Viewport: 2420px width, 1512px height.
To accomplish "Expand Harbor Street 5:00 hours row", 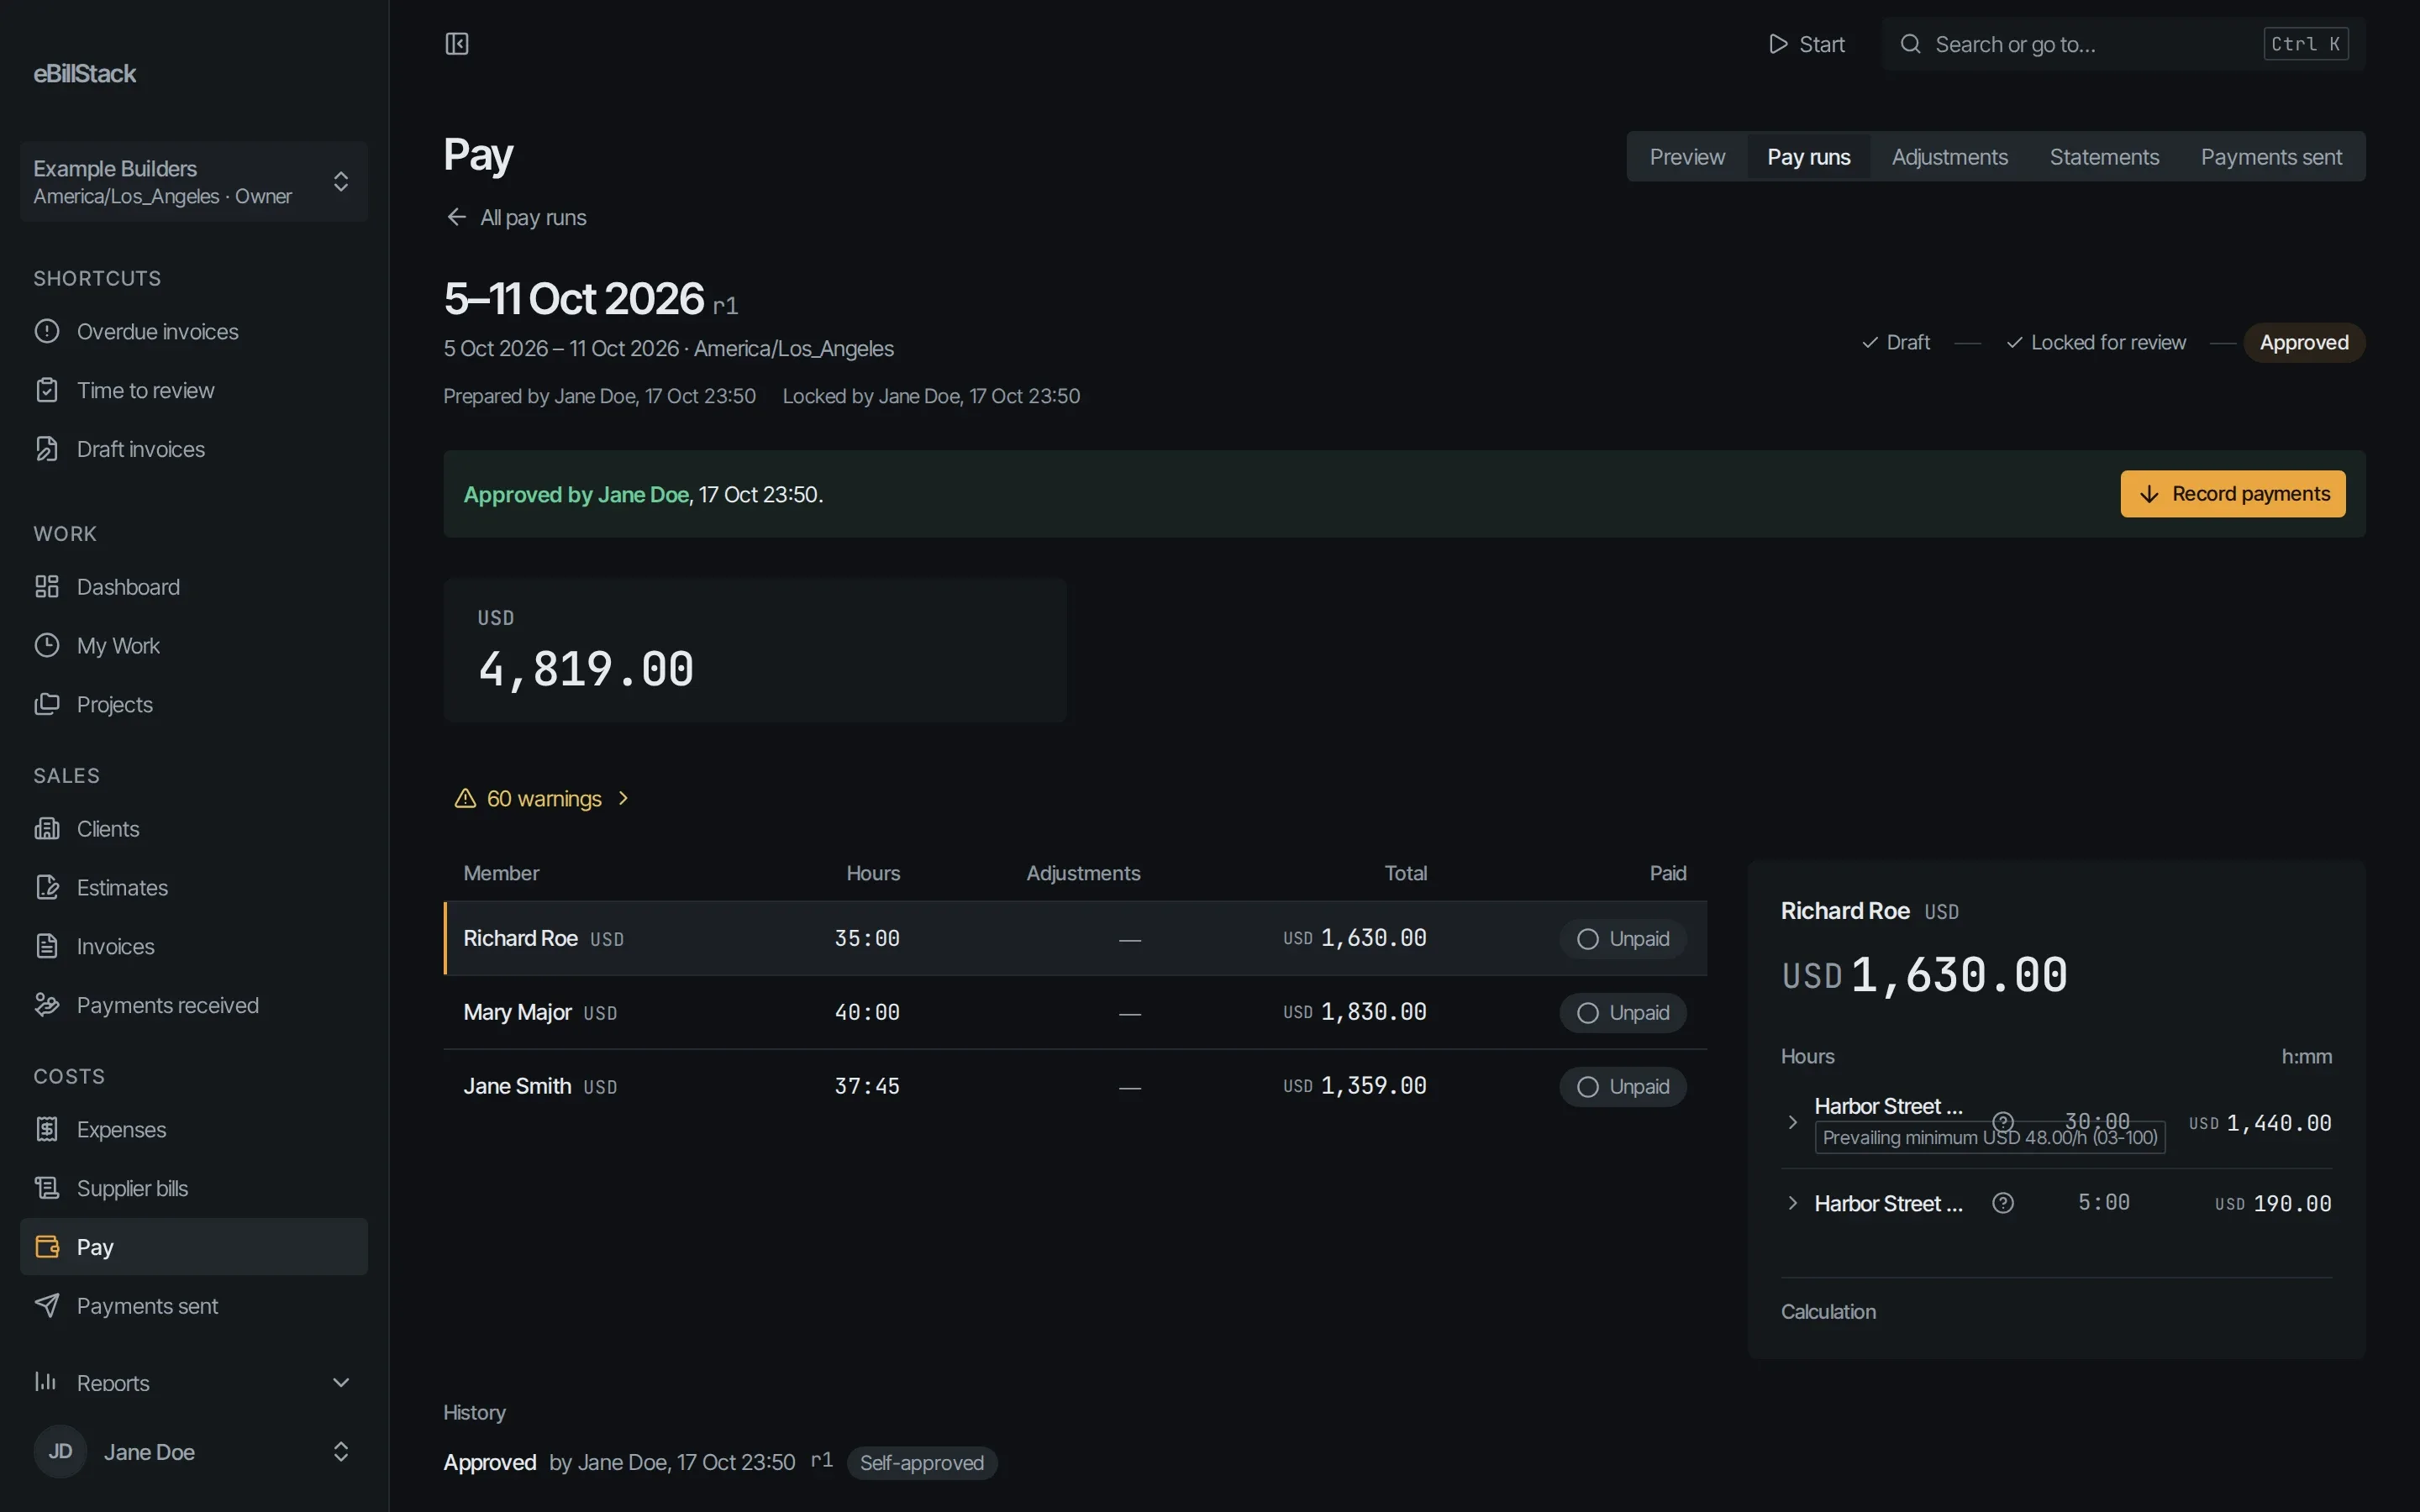I will (1792, 1203).
